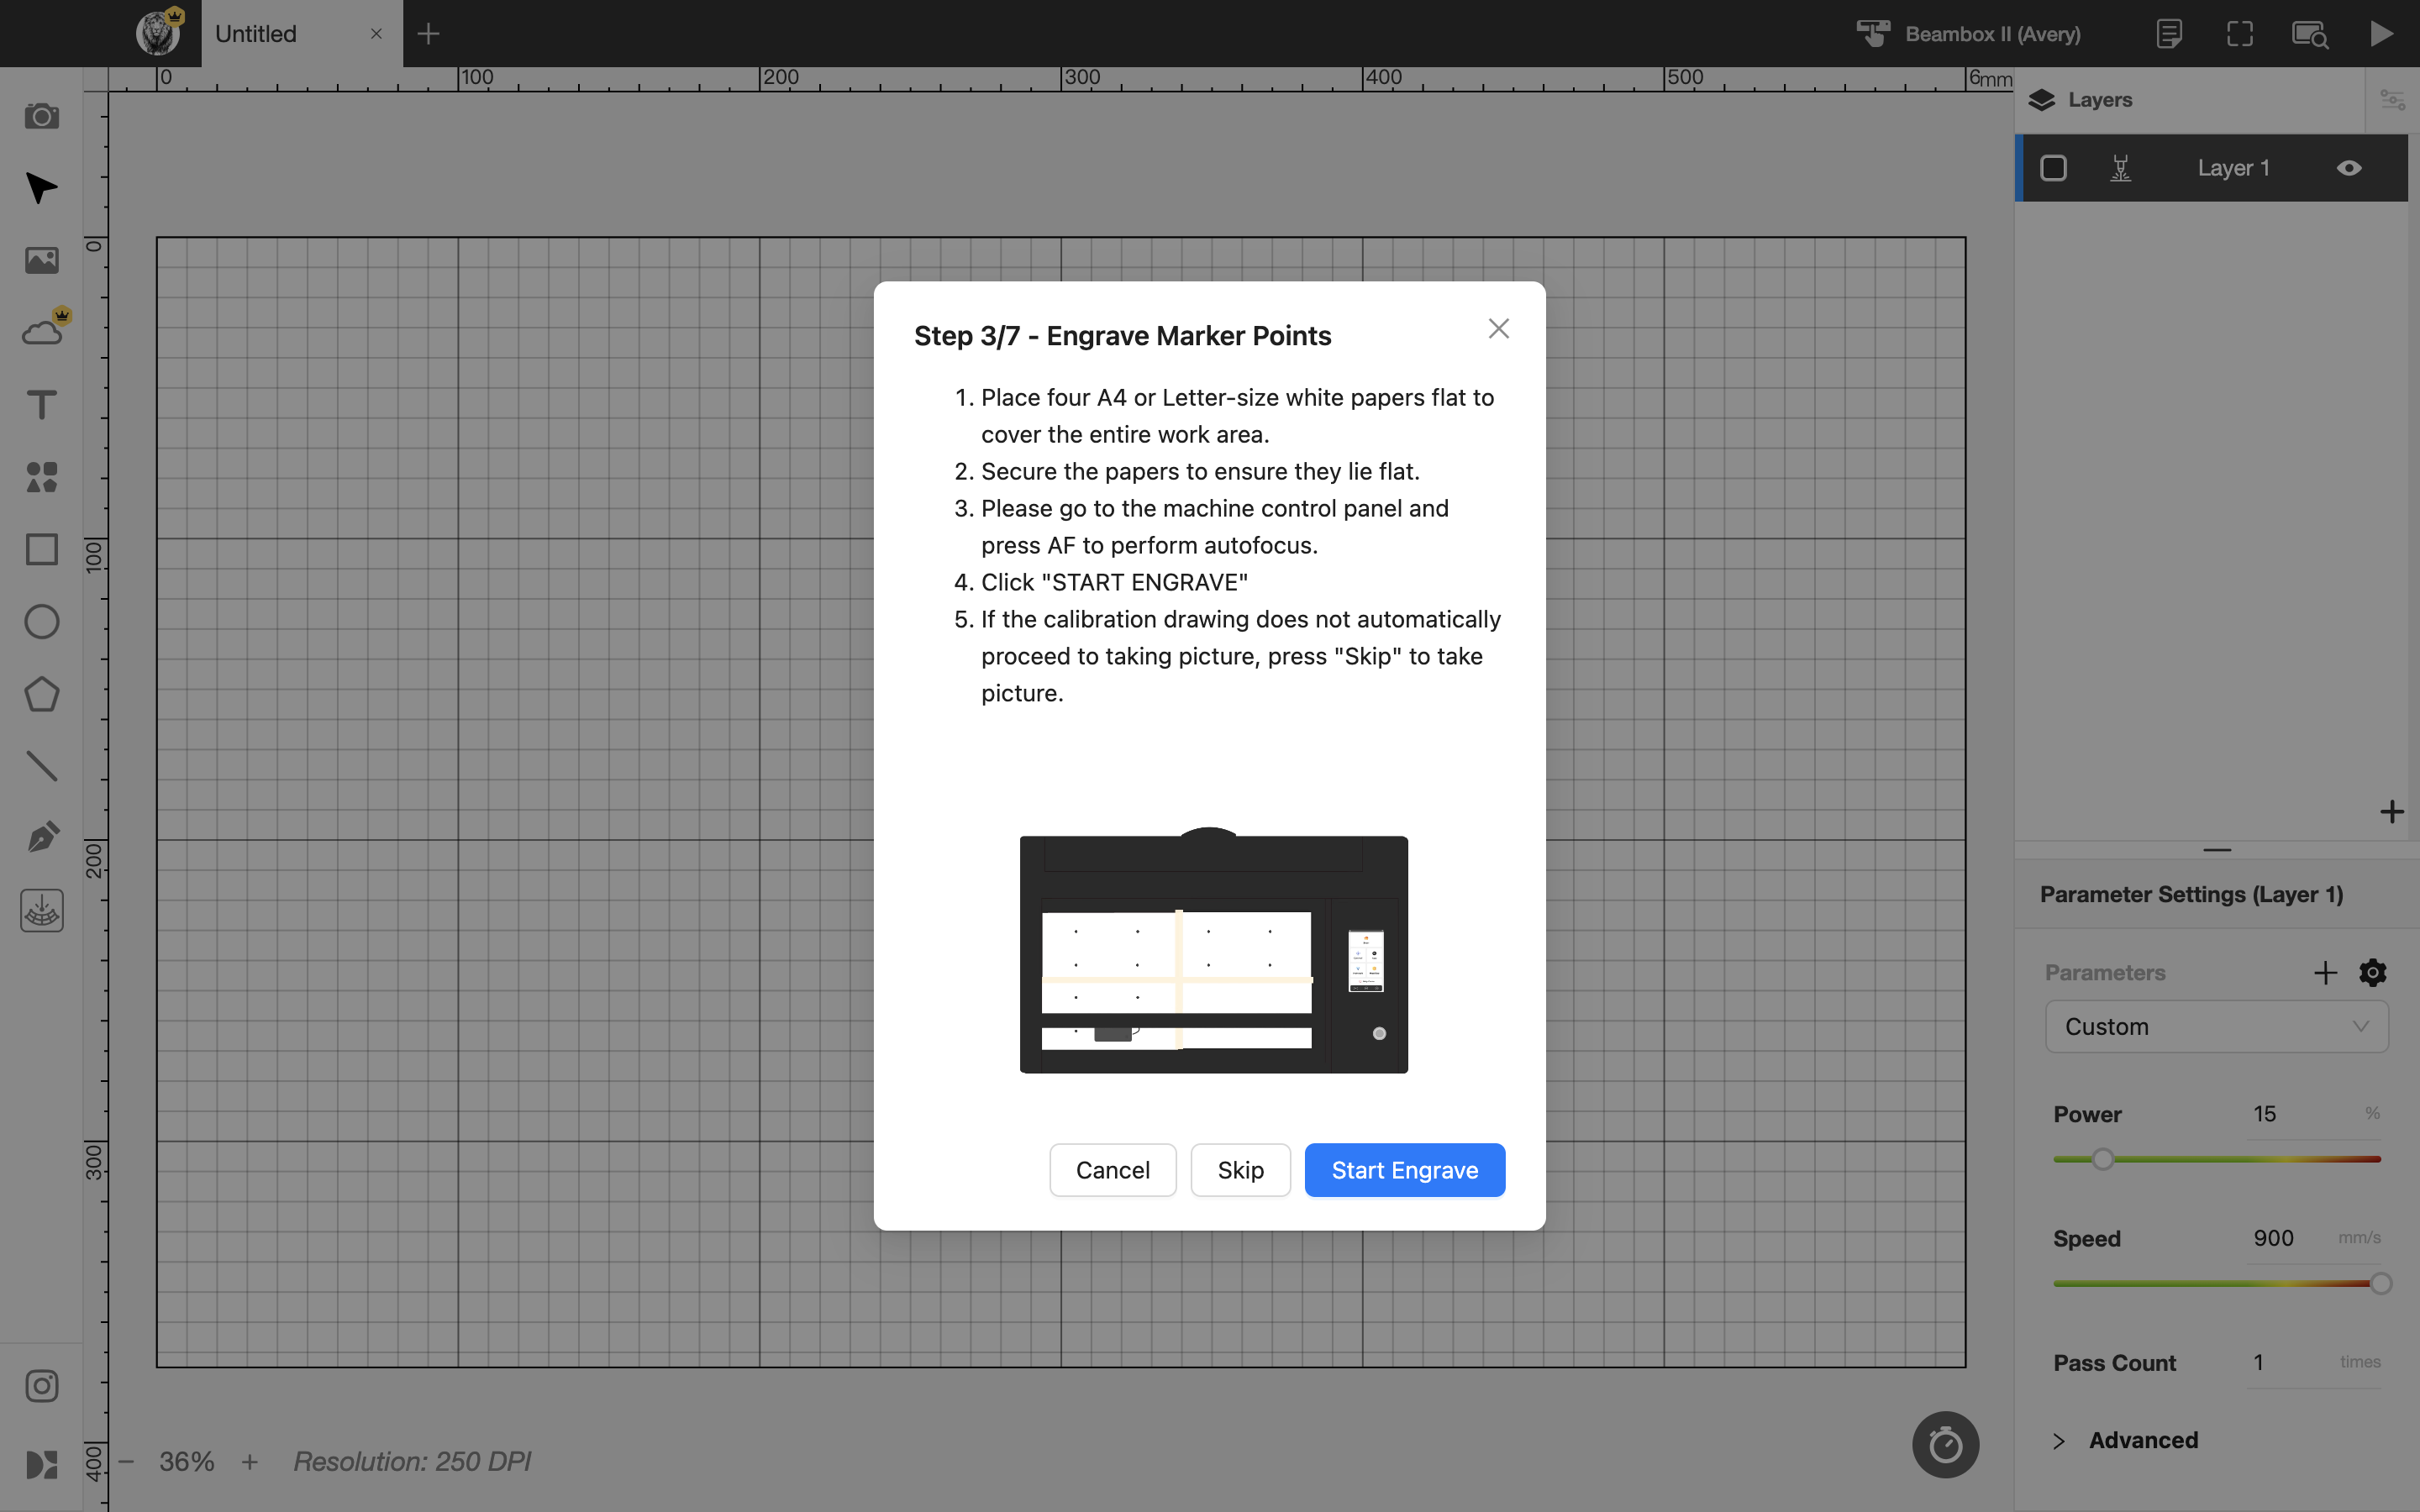Screen dimensions: 2420x1512
Task: Hide Layer 1 with the eye icon
Action: click(2349, 168)
